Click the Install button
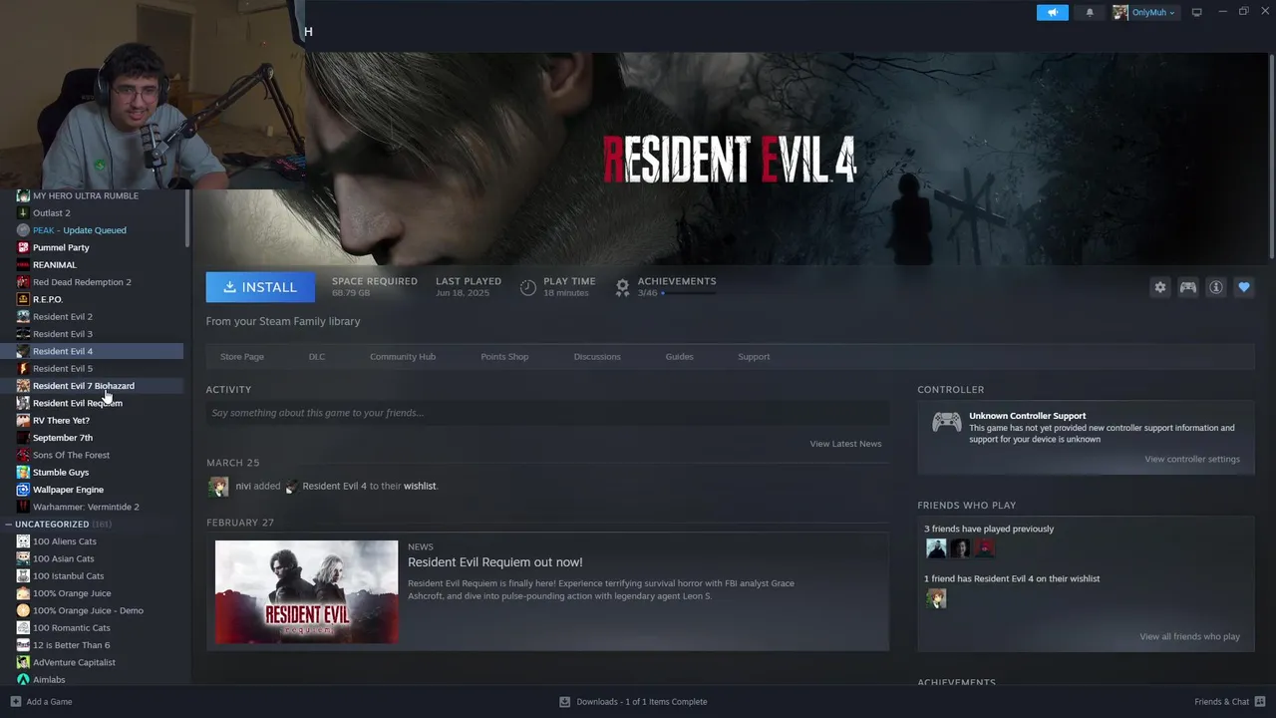The width and height of the screenshot is (1276, 718). (260, 287)
